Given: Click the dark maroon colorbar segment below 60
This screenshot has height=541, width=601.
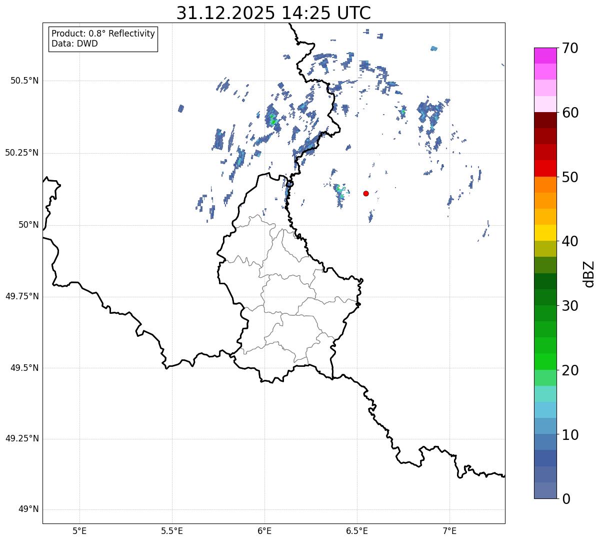Looking at the screenshot, I should 545,120.
